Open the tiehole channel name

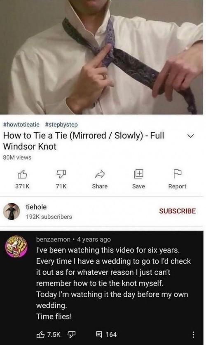36,207
